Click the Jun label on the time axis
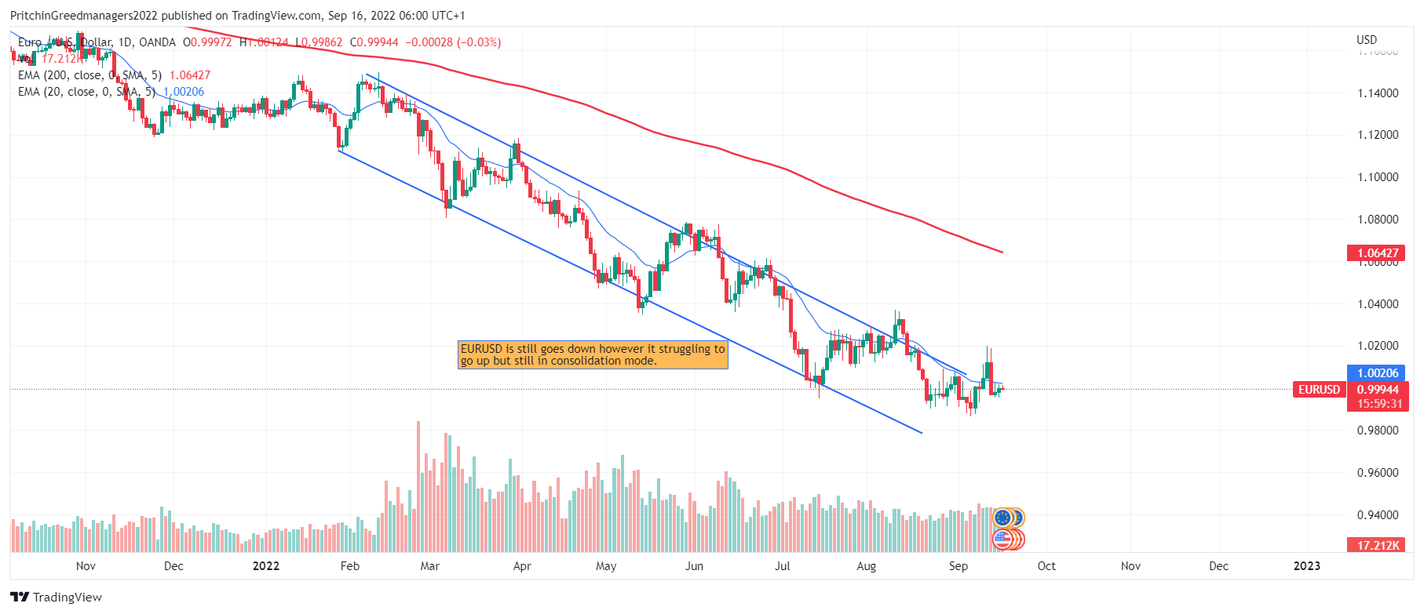Screen dimensions: 1424x614 point(694,566)
